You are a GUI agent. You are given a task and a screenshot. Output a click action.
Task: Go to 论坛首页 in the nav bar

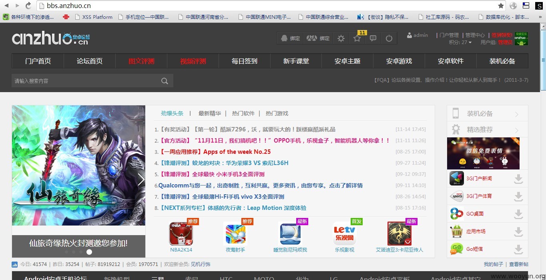pyautogui.click(x=90, y=61)
